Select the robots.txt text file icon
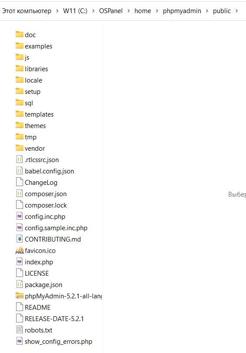This screenshot has width=246, height=353. (20, 330)
